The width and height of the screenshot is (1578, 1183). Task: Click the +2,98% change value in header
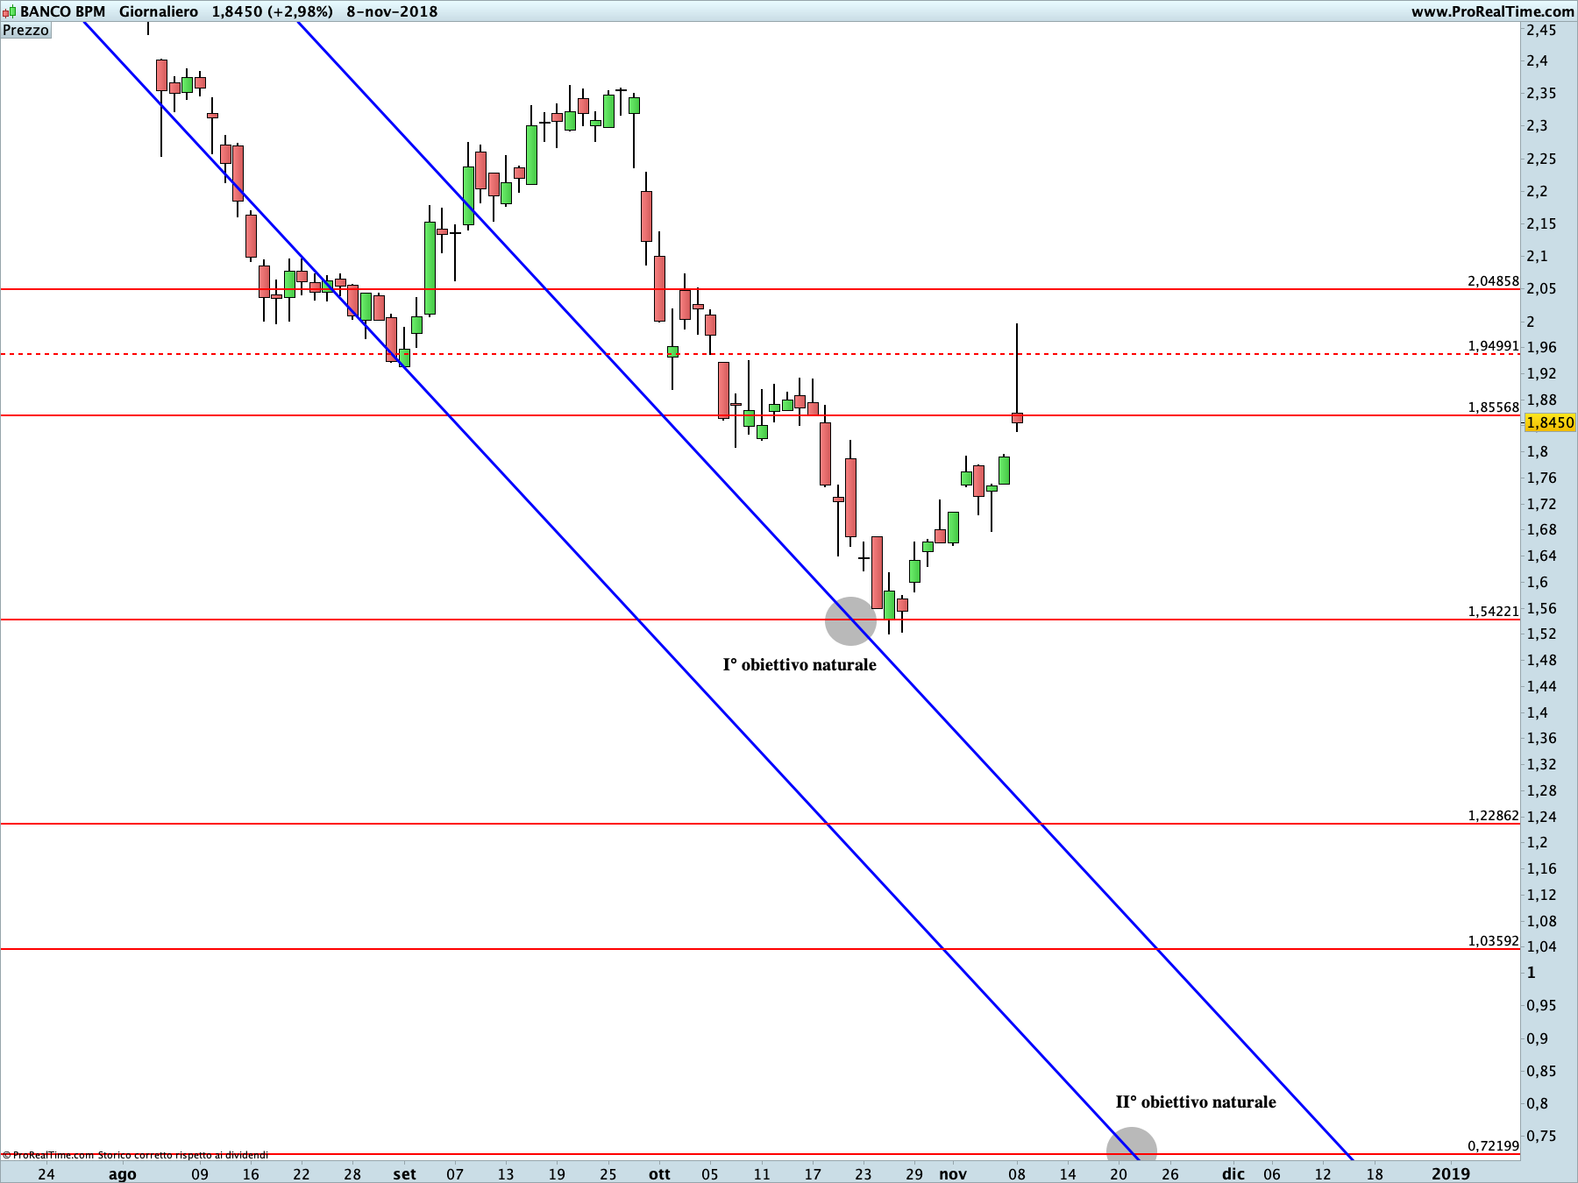(299, 11)
